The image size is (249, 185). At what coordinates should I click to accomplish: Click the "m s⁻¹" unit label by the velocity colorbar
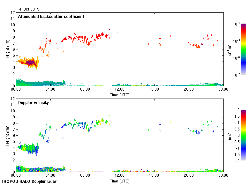[x=230, y=135]
